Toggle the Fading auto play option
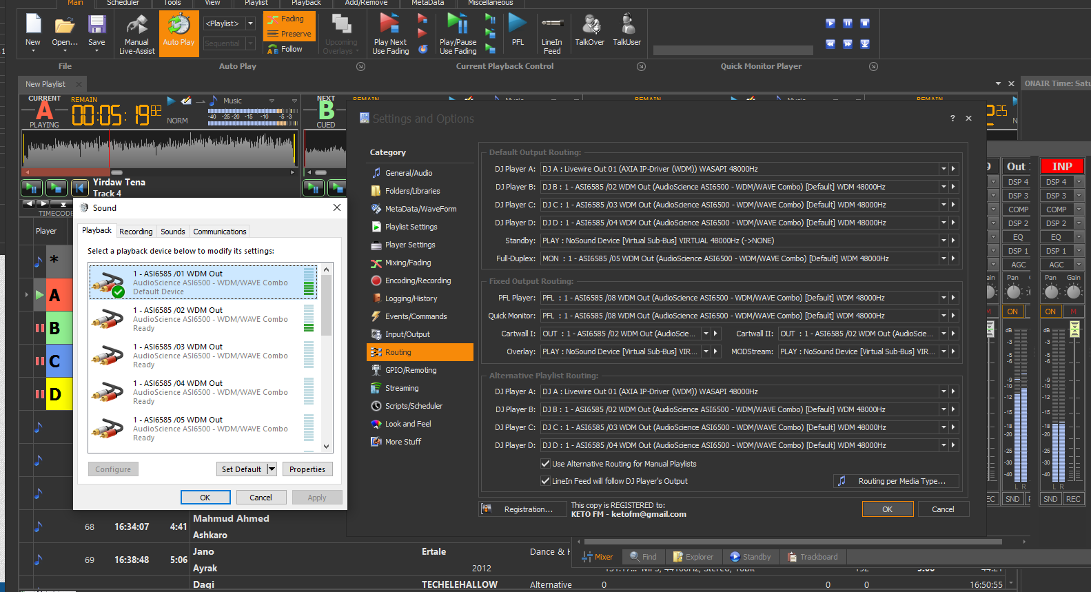The height and width of the screenshot is (592, 1091). tap(289, 19)
